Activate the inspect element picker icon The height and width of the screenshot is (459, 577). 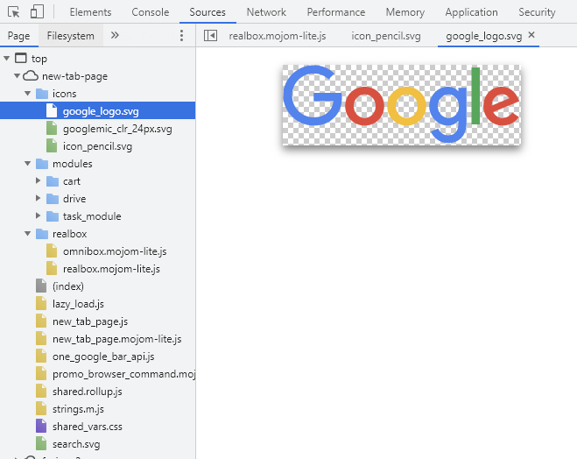tap(14, 12)
